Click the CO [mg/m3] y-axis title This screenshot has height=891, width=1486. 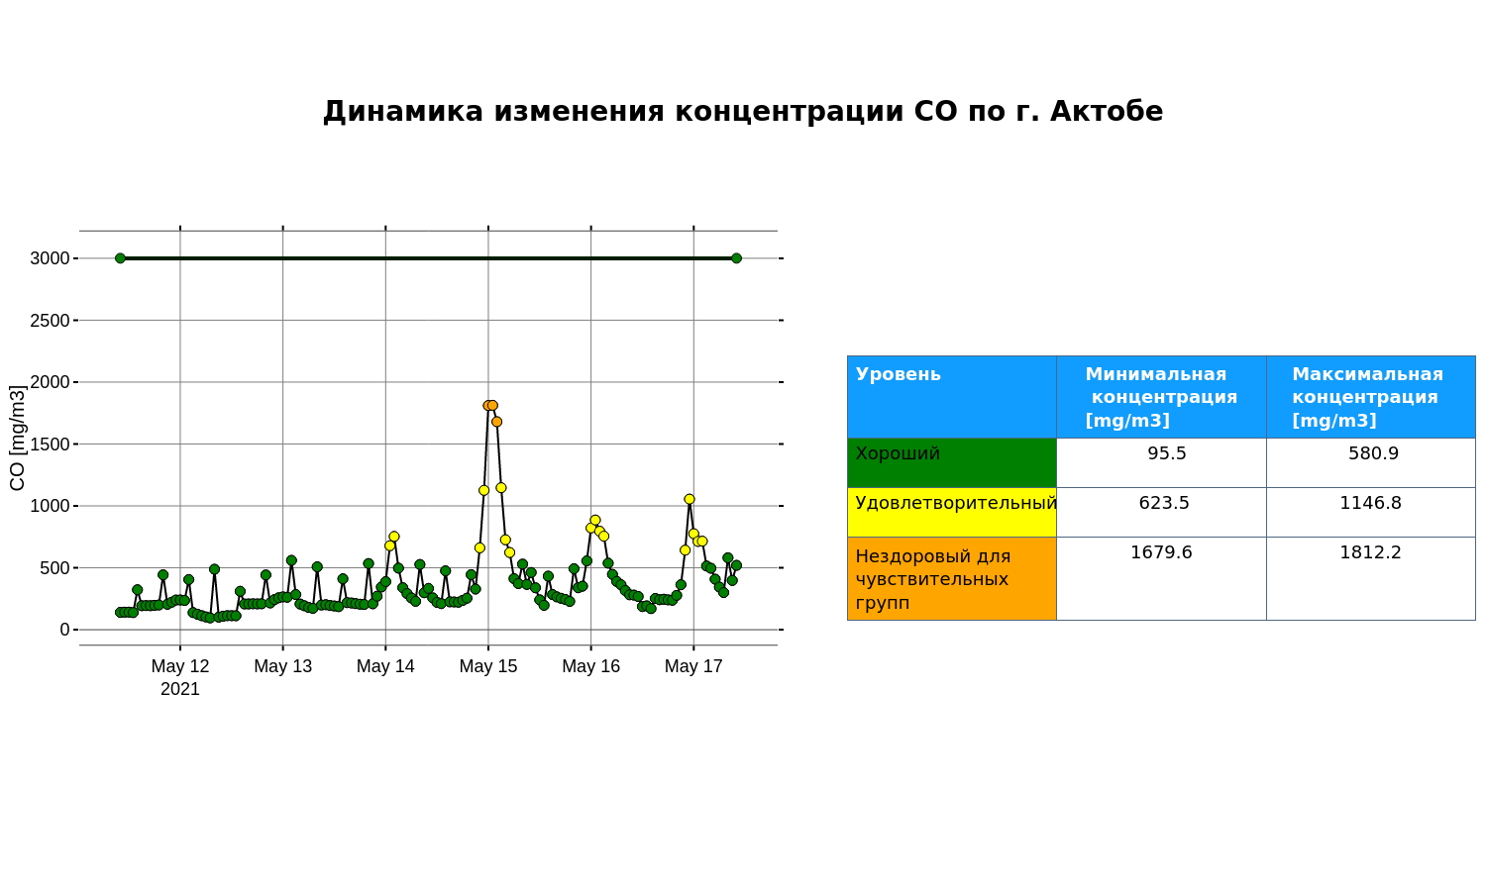pyautogui.click(x=17, y=438)
